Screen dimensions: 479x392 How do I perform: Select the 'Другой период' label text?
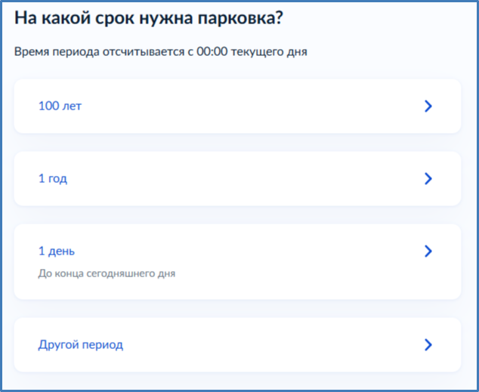[x=80, y=345]
